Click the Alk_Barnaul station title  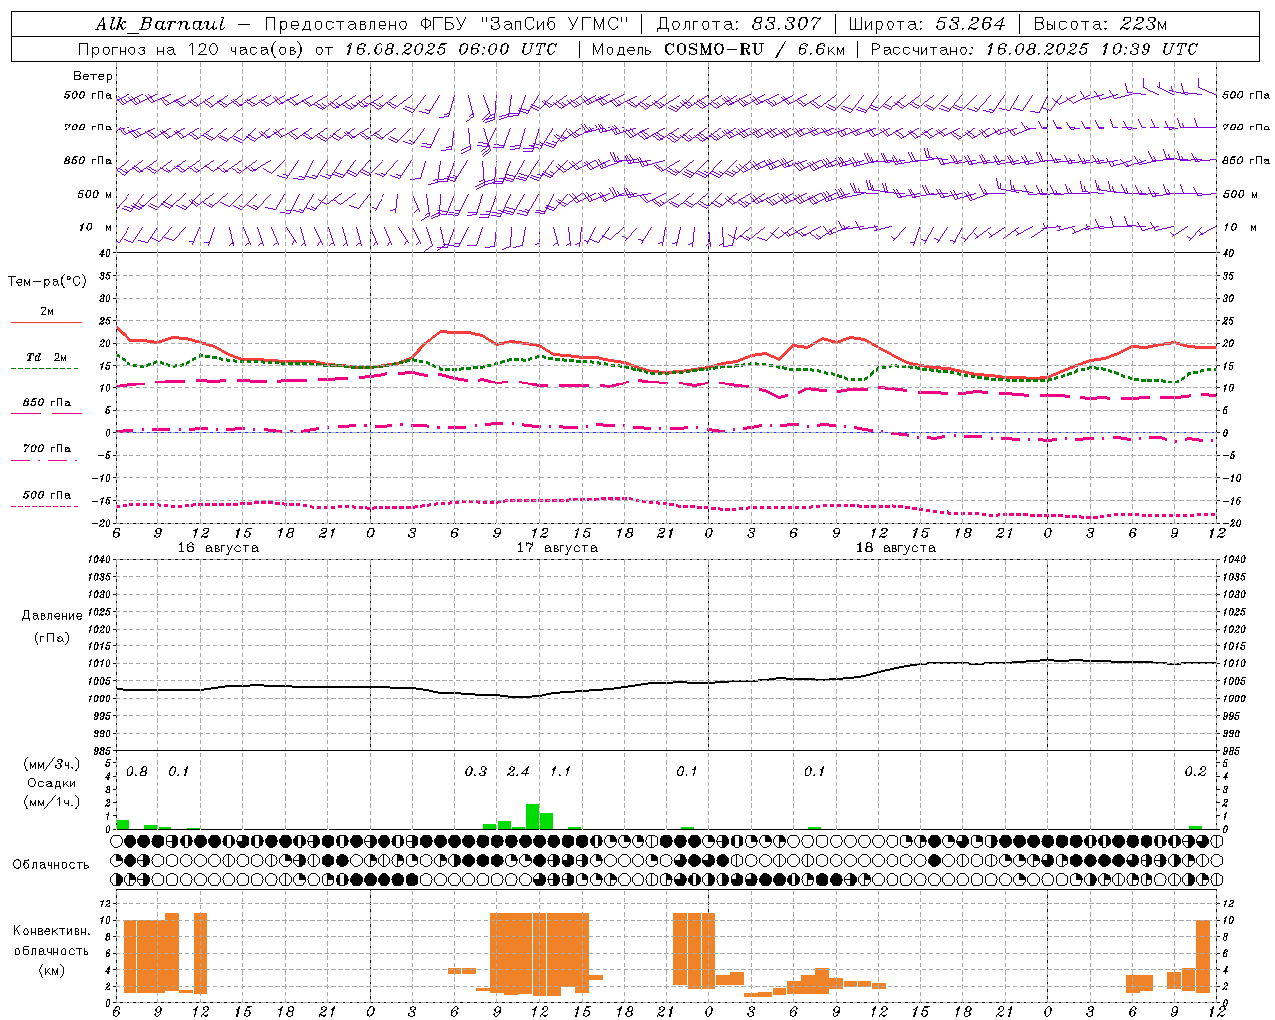[160, 24]
